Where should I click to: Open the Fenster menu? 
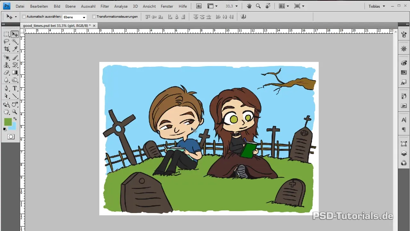[x=167, y=6]
